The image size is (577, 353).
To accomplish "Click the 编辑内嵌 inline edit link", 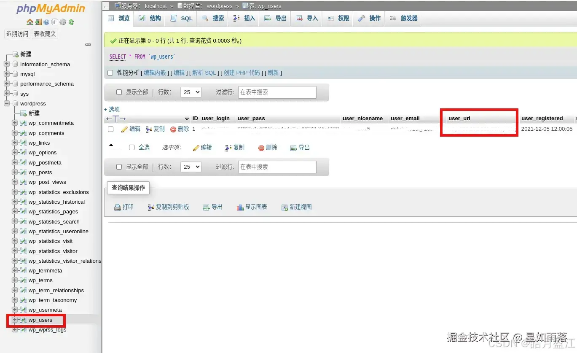I will pos(155,73).
